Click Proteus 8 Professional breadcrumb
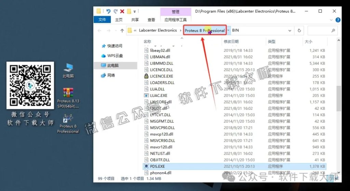 click(x=205, y=30)
